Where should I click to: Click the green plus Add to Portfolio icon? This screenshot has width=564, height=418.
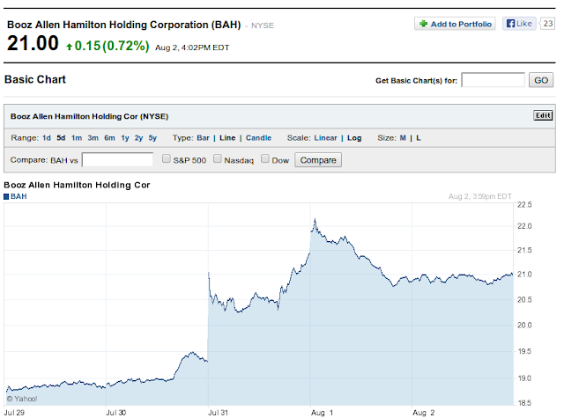[423, 24]
